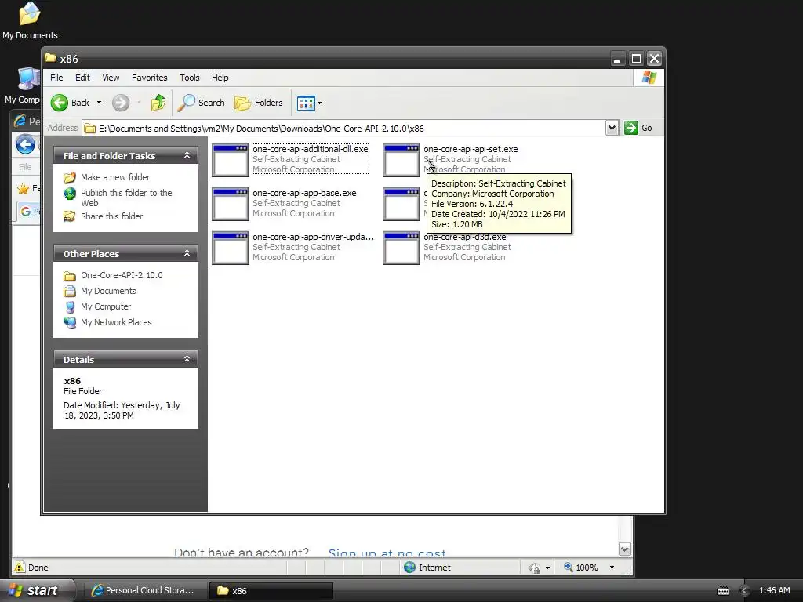Click the taskbar clock showing 1:46 AM
The height and width of the screenshot is (602, 803).
point(774,591)
